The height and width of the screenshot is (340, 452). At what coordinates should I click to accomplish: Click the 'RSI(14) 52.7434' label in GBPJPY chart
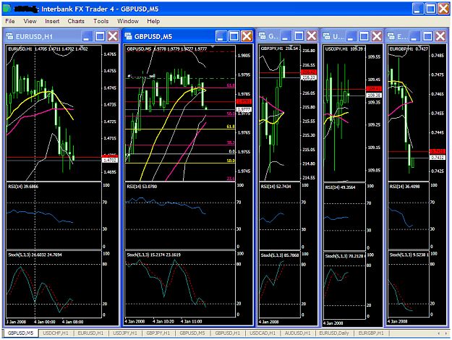276,187
